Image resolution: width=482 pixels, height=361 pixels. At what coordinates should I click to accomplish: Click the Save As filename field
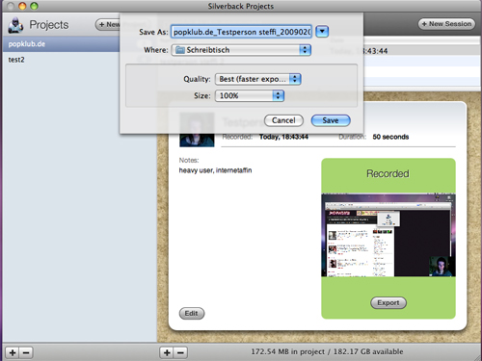pyautogui.click(x=241, y=32)
